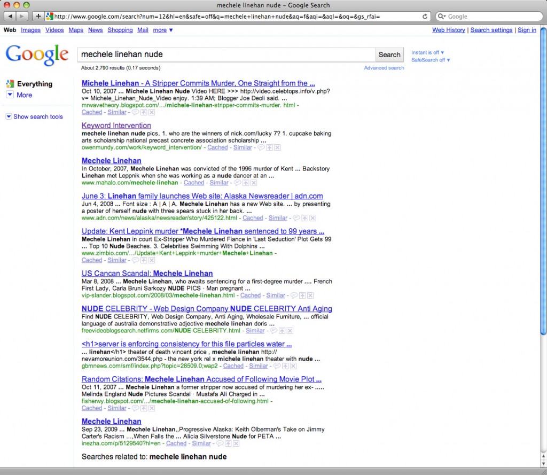
Task: Comment on the inezha.com result
Action: pos(220,443)
